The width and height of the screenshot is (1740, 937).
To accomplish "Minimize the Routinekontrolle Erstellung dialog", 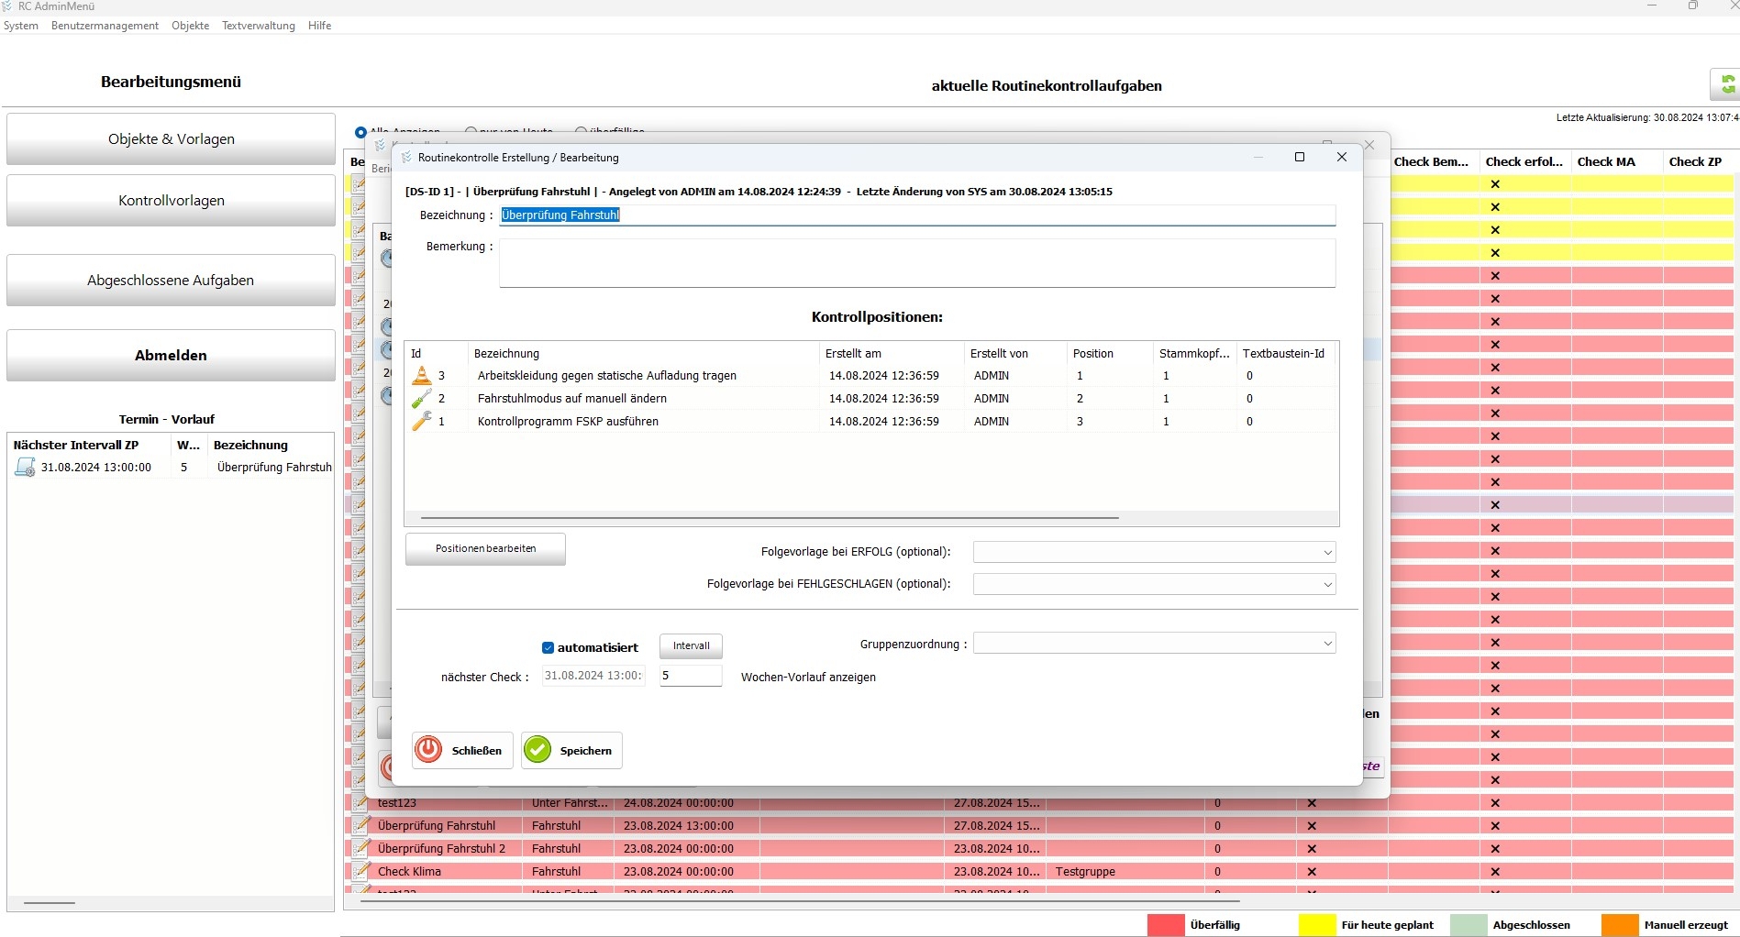I will (1258, 157).
